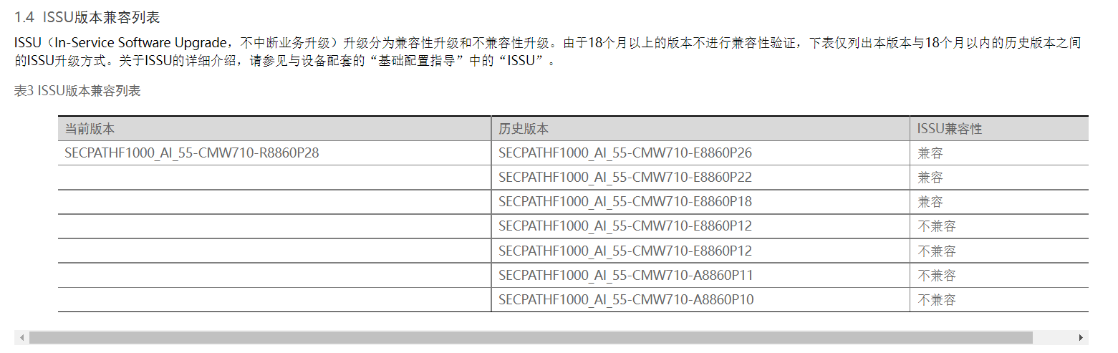The image size is (1118, 353).
Task: Click the horizontal scrollbar right arrow
Action: click(1081, 337)
